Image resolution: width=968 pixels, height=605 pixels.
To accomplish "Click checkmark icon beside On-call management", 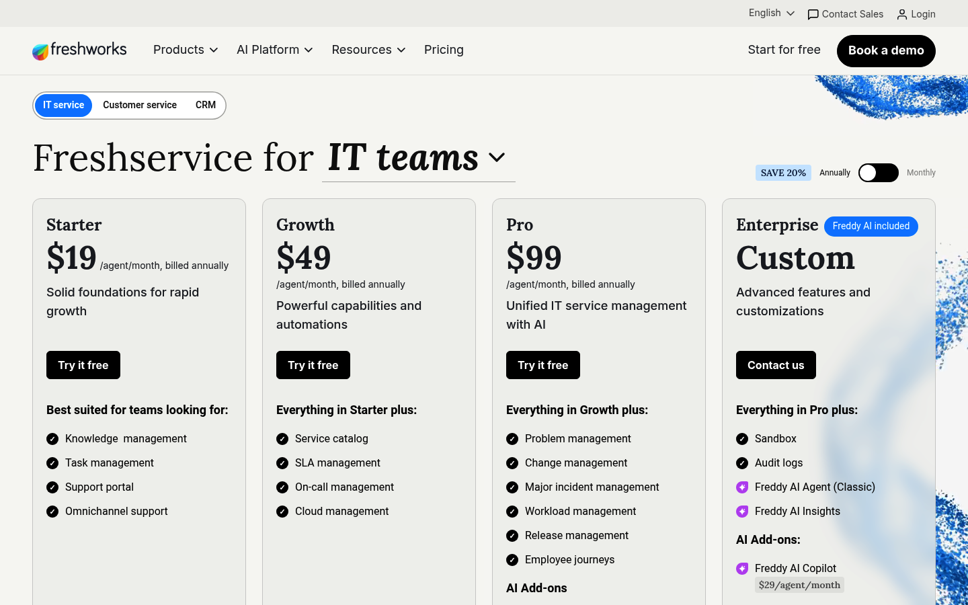I will click(x=282, y=487).
